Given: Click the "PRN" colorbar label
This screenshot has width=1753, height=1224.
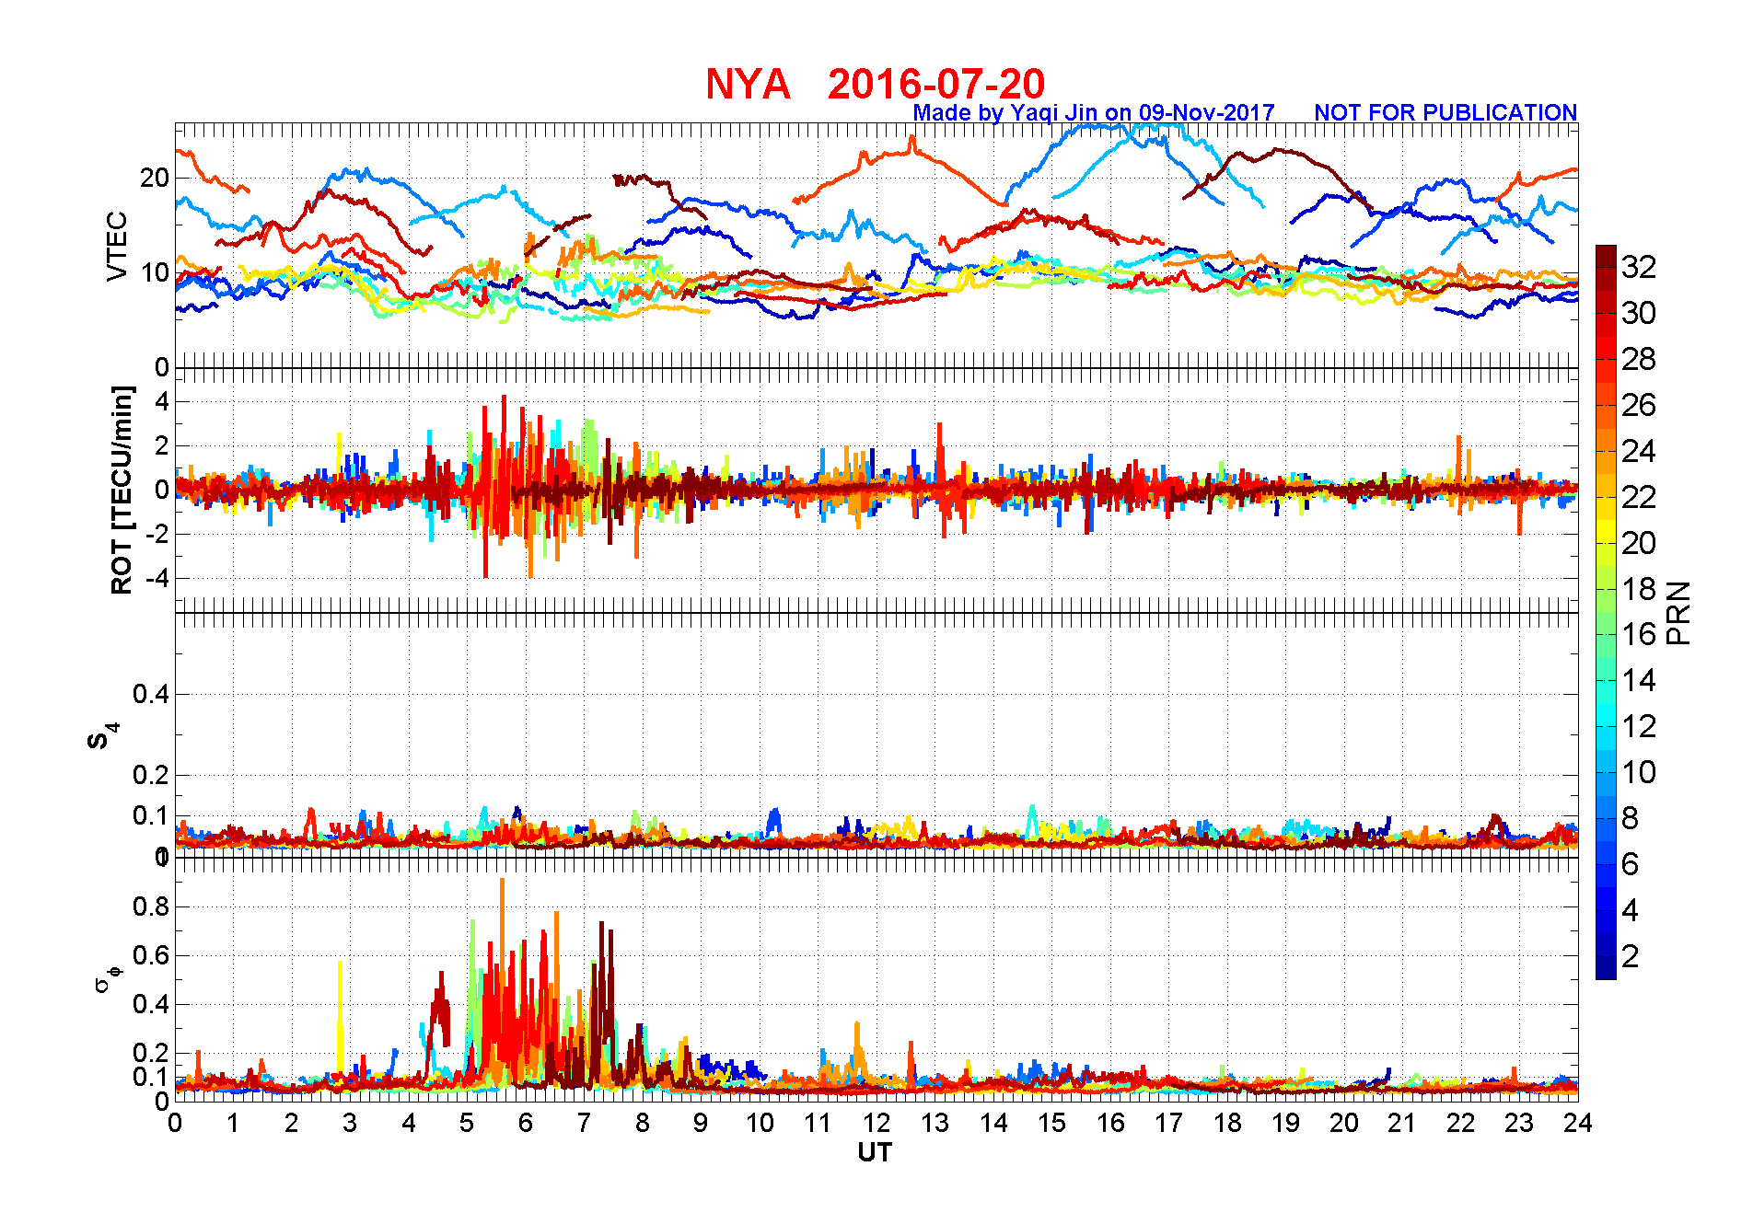Looking at the screenshot, I should coord(1678,612).
